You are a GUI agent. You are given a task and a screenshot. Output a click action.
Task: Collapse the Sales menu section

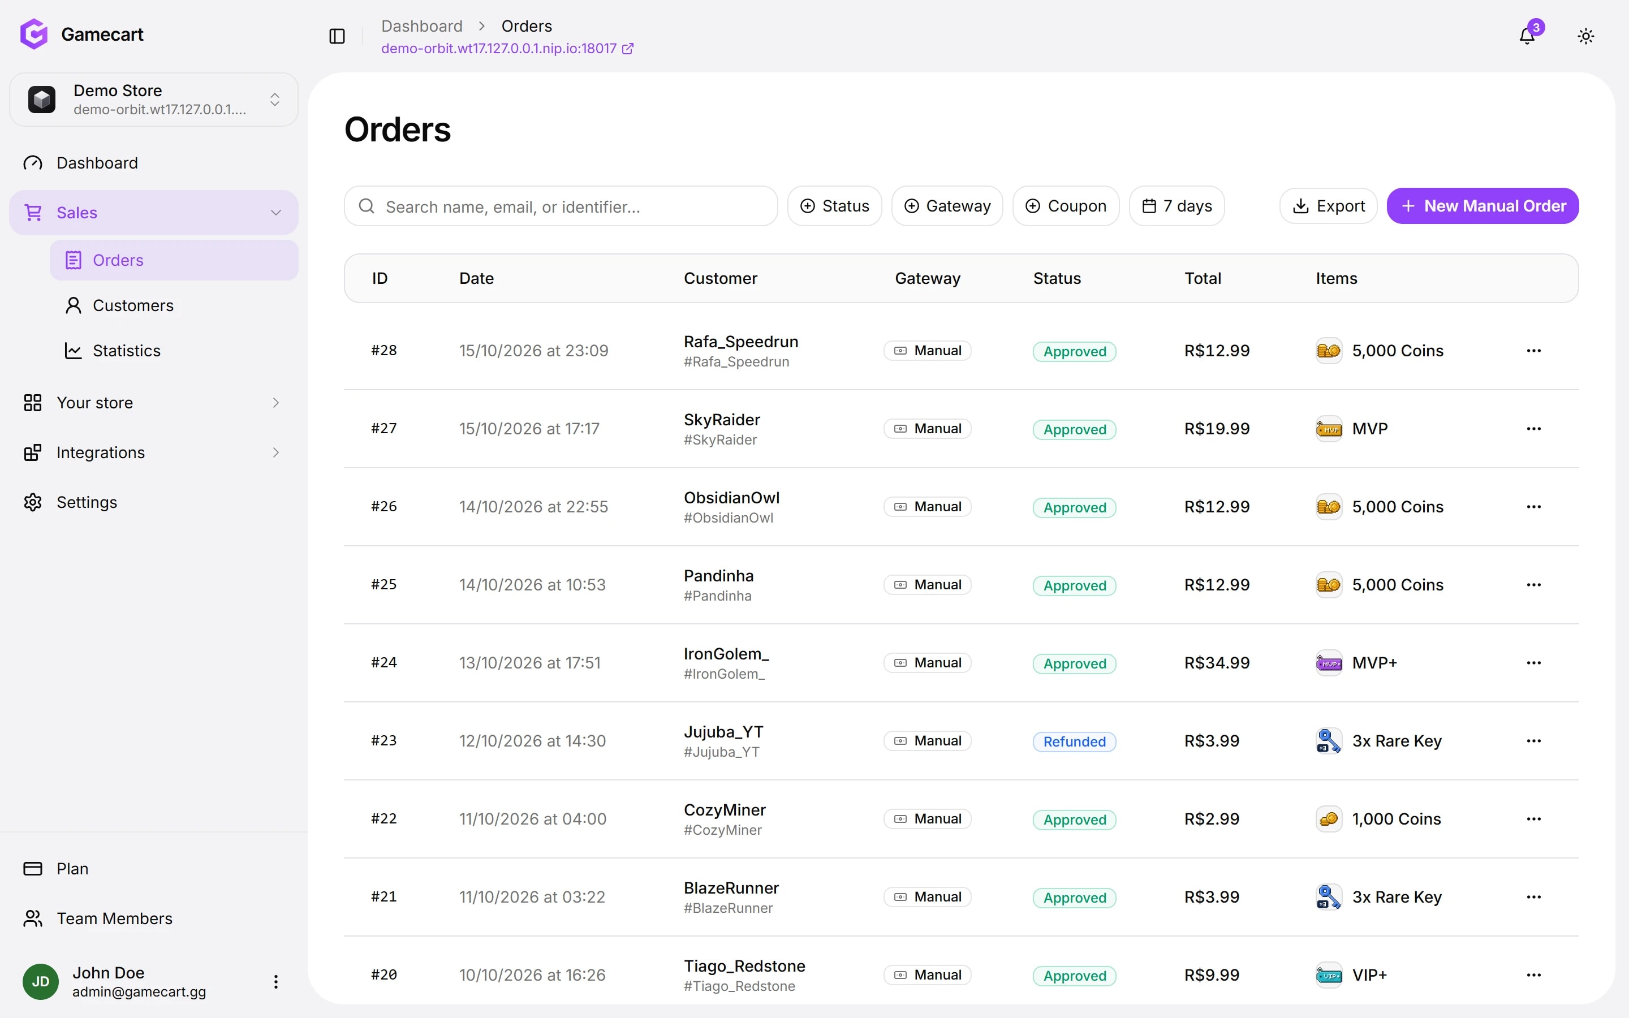tap(153, 213)
